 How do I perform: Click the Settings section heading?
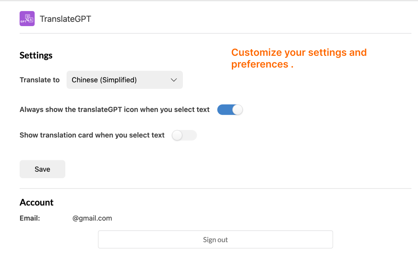pos(36,55)
